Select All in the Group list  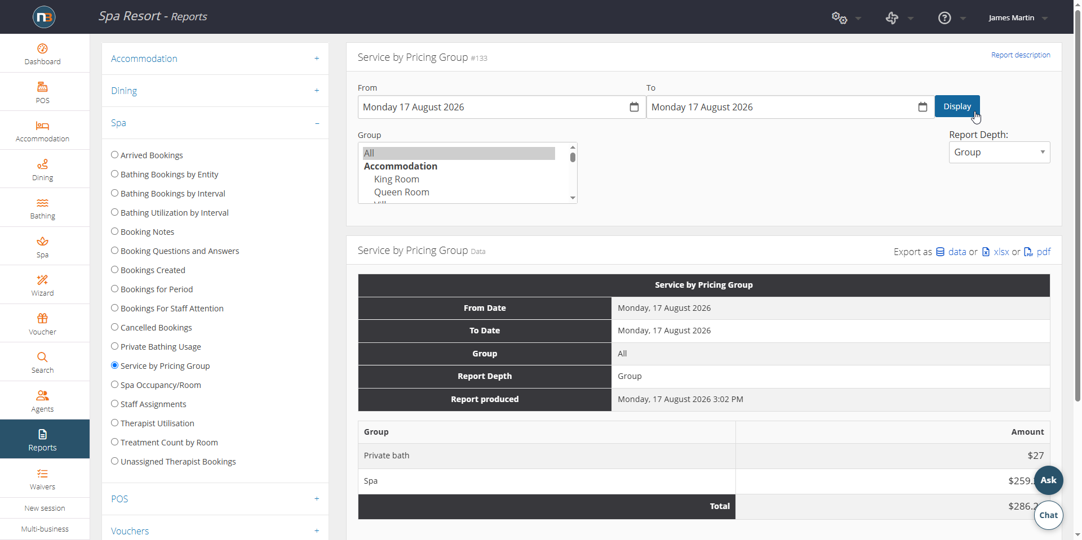(459, 153)
